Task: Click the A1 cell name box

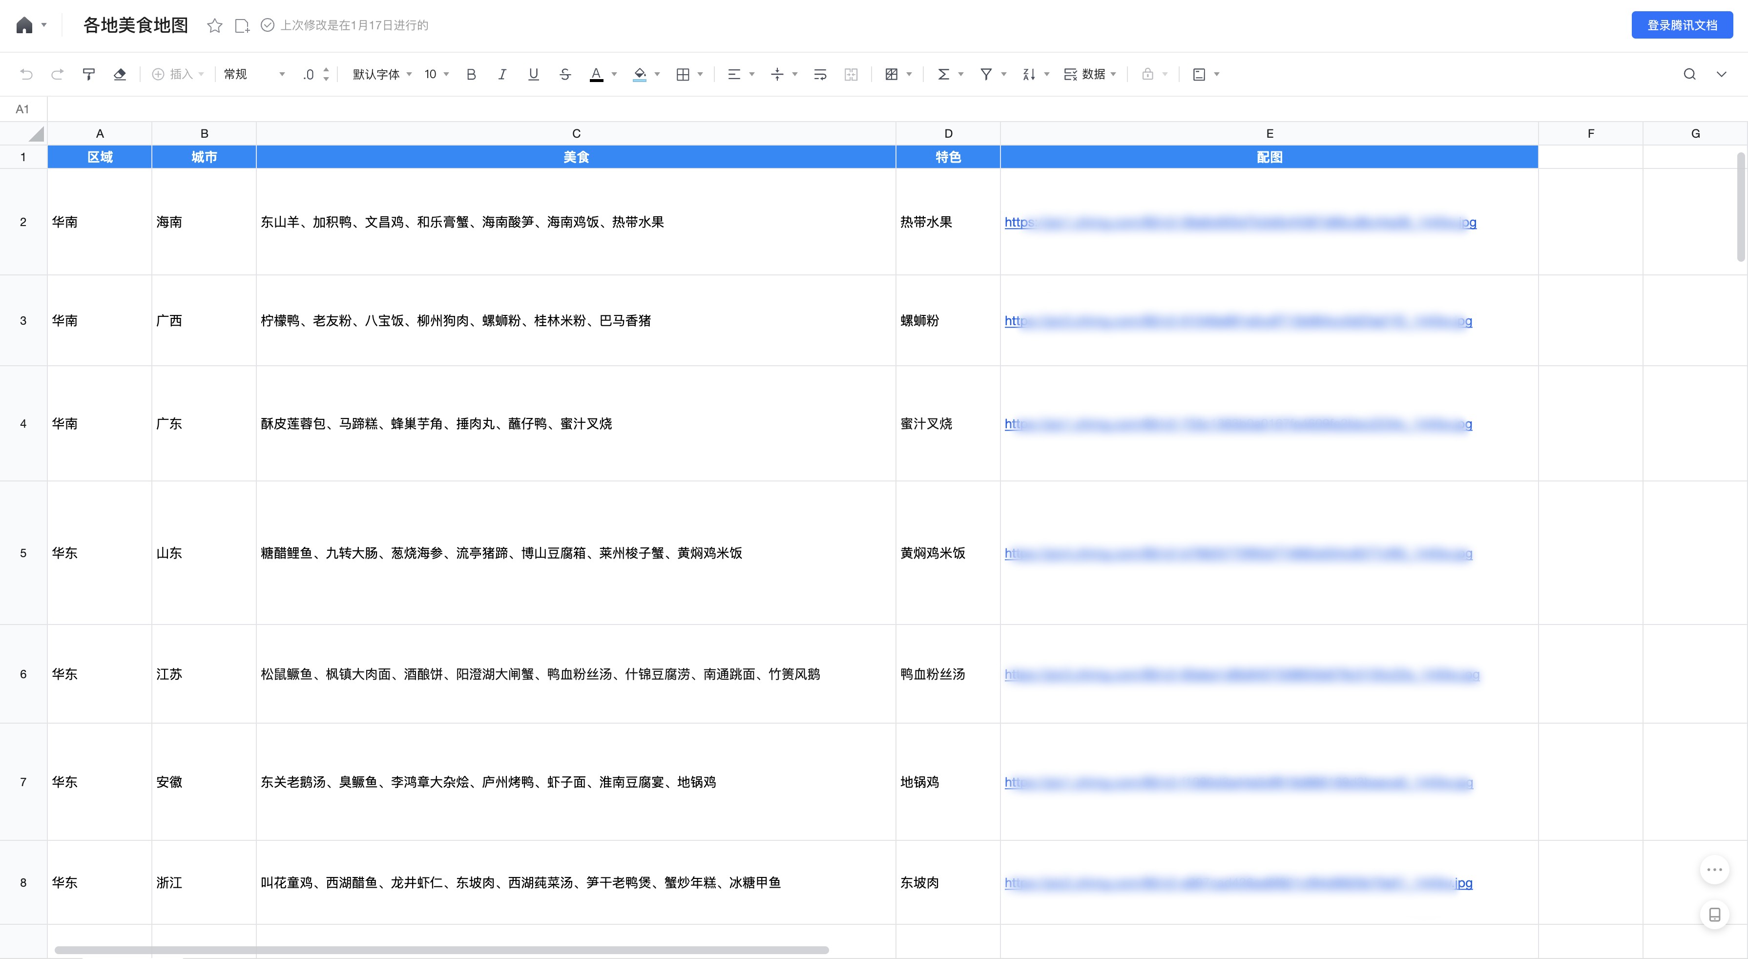Action: (x=22, y=109)
